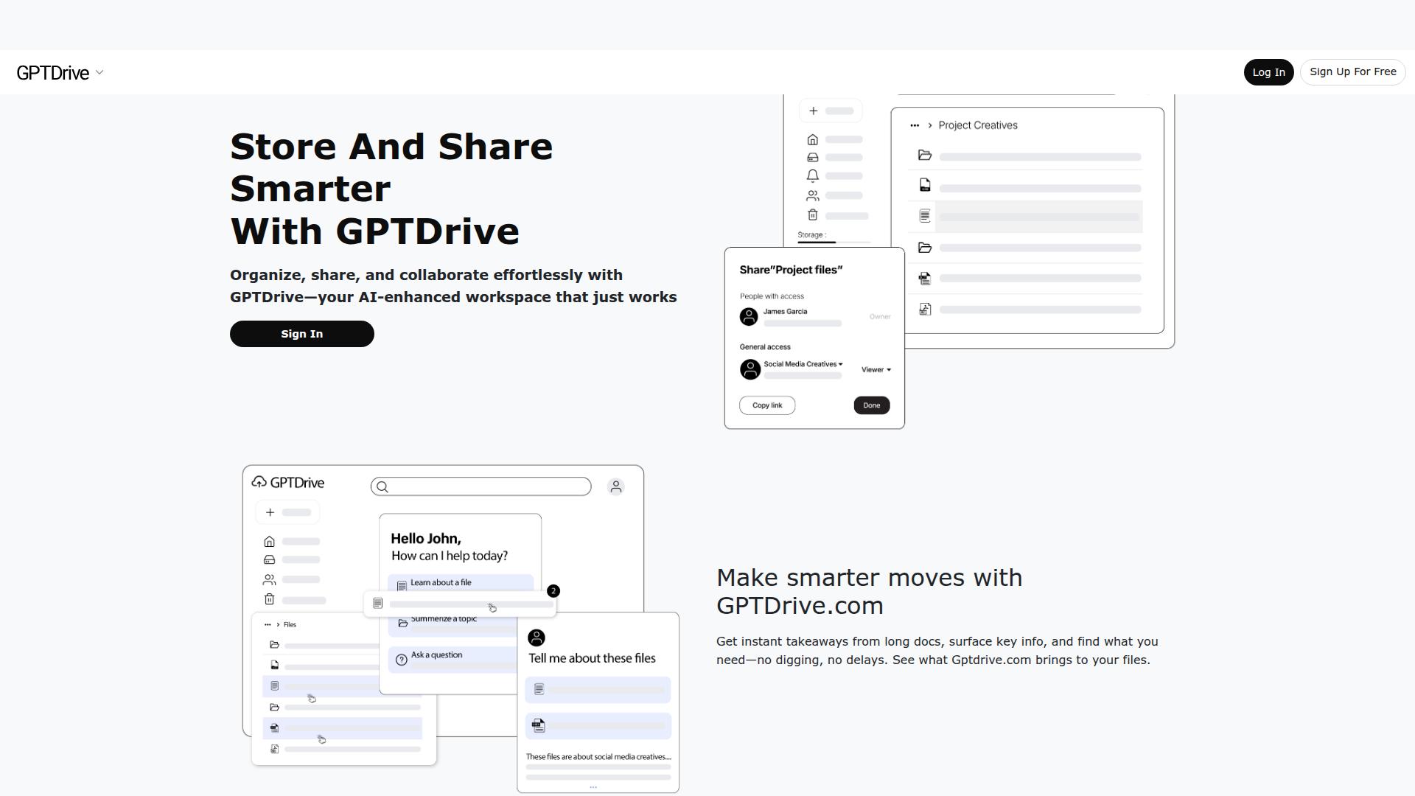Click 'These files are about social media creatives' text
This screenshot has height=796, width=1415.
coord(598,757)
